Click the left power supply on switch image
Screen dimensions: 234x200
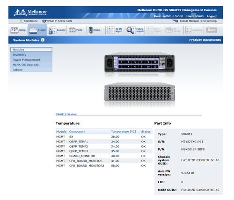[110, 63]
